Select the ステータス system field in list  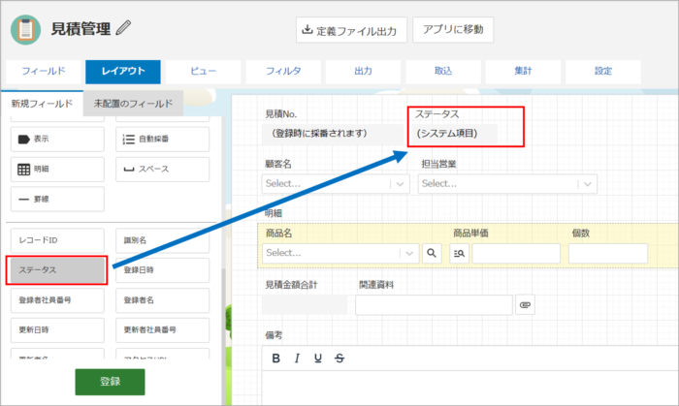57,270
